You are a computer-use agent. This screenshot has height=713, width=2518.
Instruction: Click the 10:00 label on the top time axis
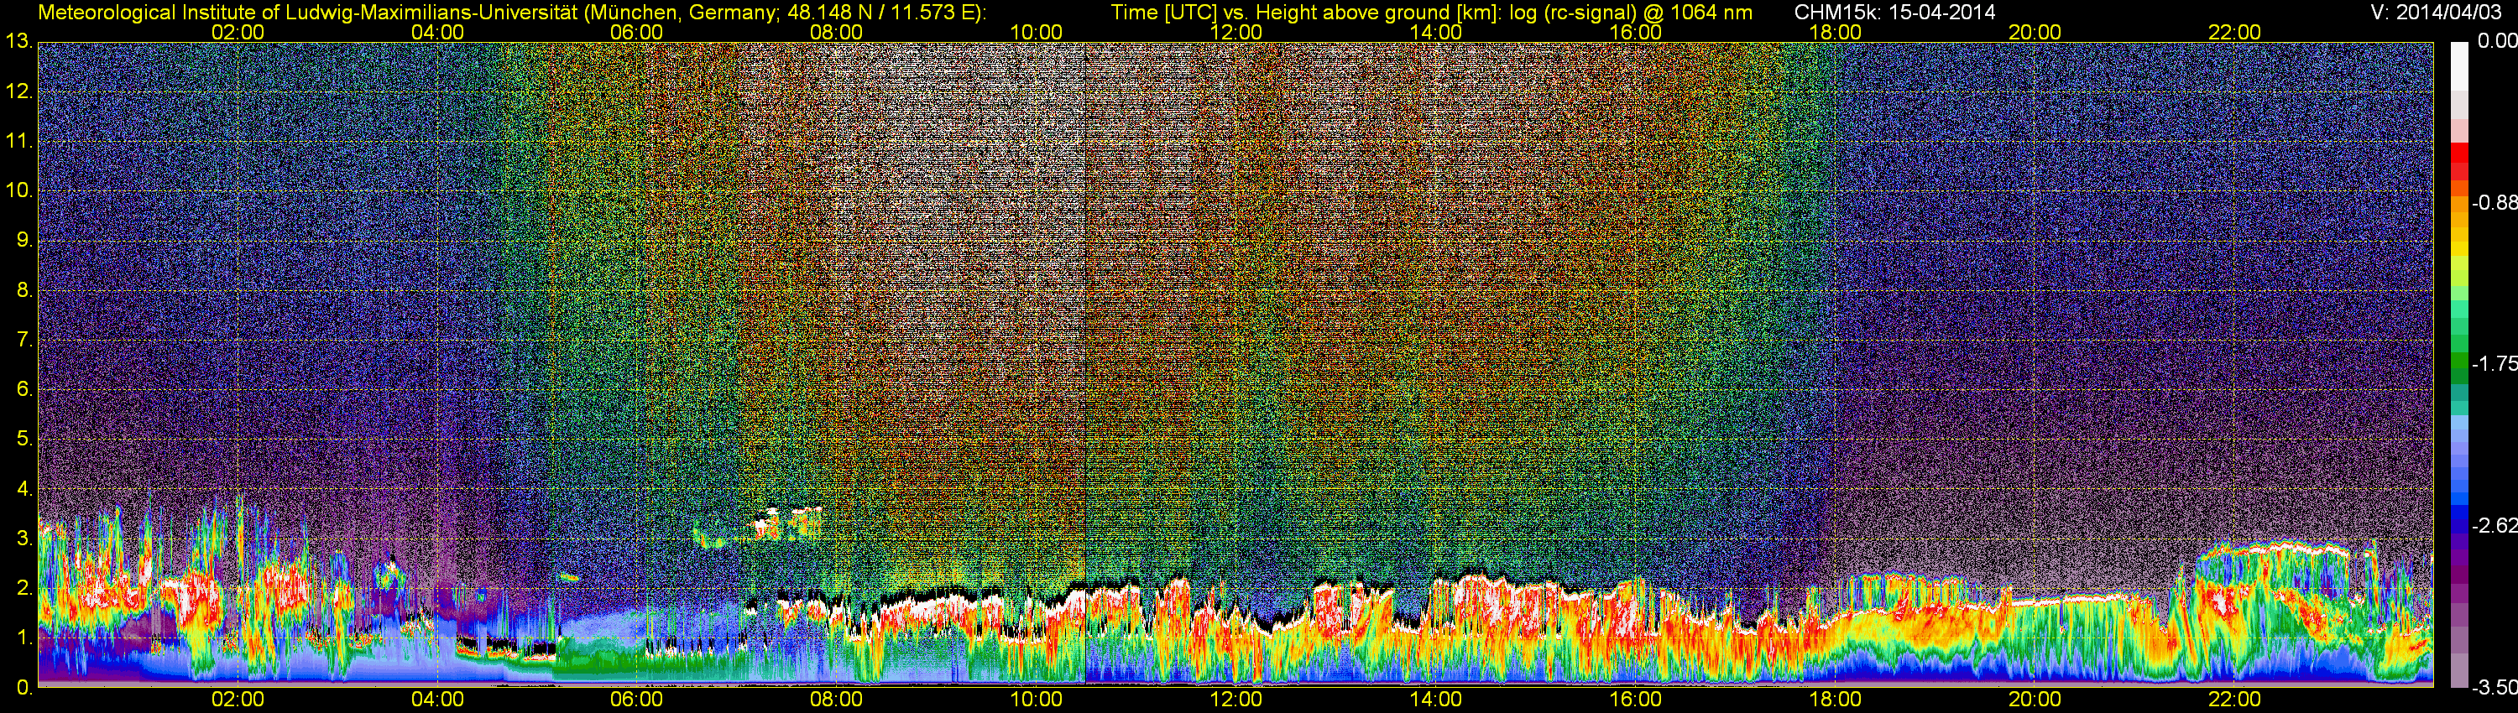1036,32
